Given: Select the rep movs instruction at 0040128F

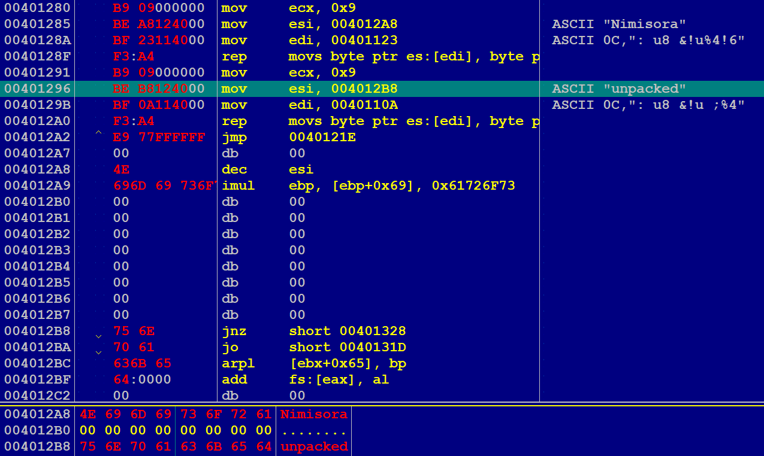Looking at the screenshot, I should tap(378, 57).
